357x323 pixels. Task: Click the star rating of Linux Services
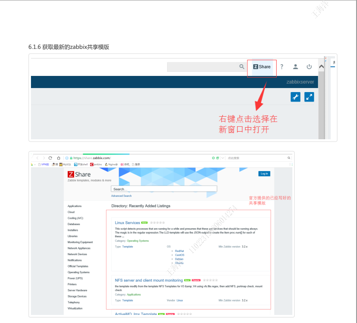pyautogui.click(x=157, y=223)
